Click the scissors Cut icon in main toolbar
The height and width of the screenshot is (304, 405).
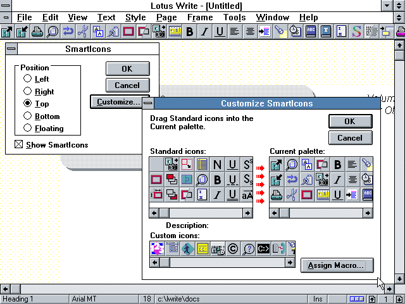click(x=83, y=32)
